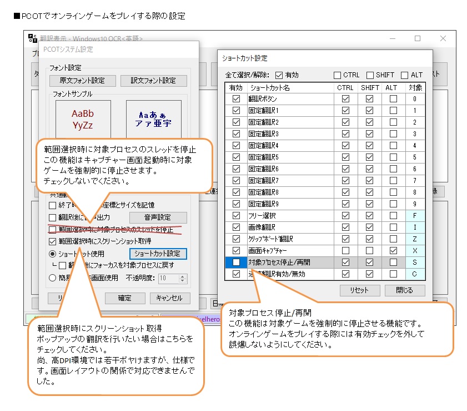Enable 有効 checkbox for 対象プロセス停止/再開

(x=236, y=262)
